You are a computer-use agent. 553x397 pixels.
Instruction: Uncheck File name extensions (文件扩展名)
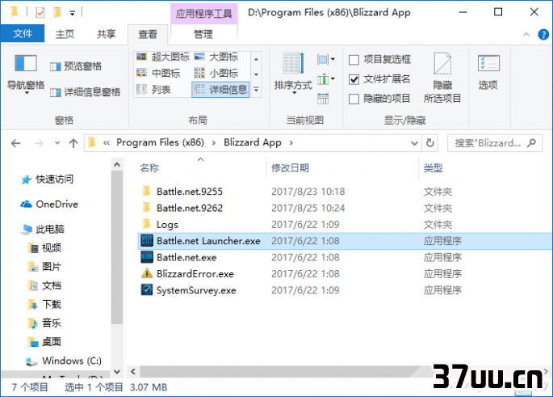tap(354, 79)
